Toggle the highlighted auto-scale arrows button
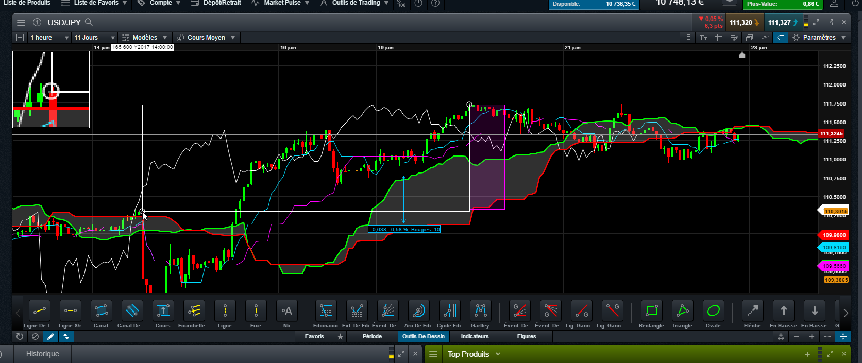 843,336
